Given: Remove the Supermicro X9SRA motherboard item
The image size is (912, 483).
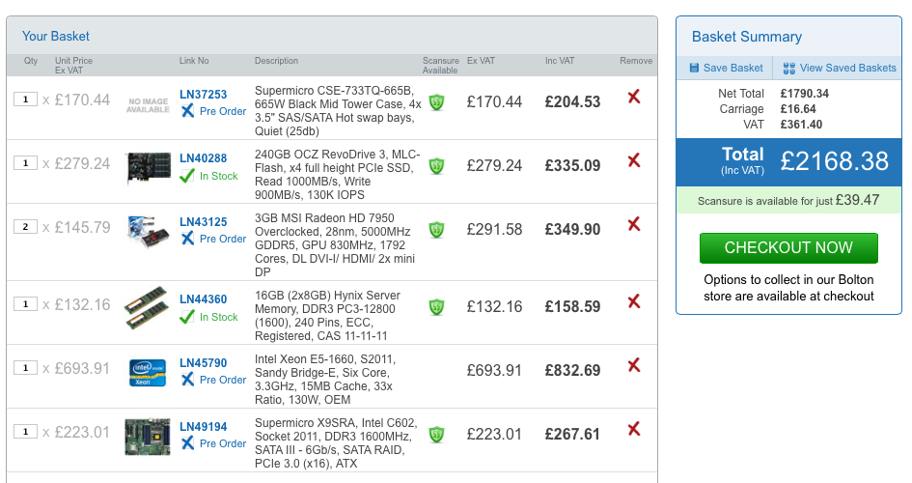Looking at the screenshot, I should pyautogui.click(x=634, y=430).
